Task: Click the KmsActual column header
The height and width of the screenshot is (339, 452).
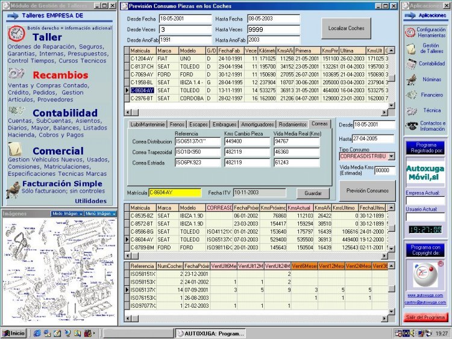Action: [300, 208]
